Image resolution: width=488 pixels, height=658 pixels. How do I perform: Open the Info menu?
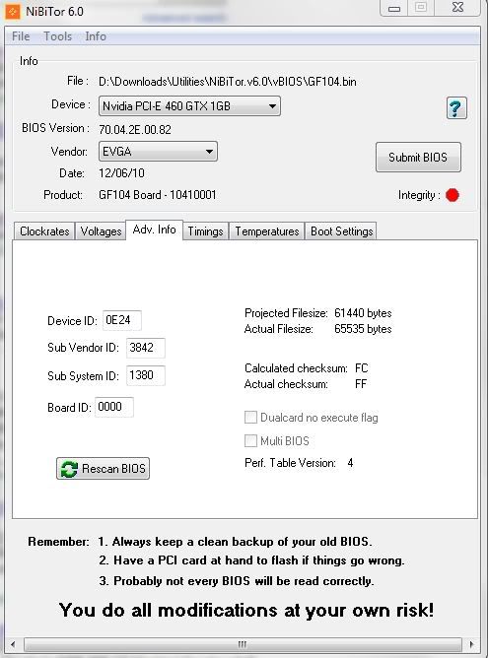click(96, 36)
